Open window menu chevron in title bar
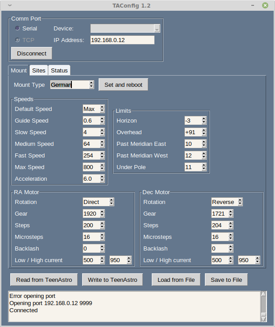275x327 pixels. coord(10,5)
